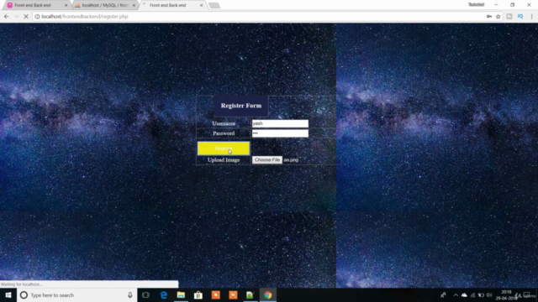This screenshot has width=538, height=302.
Task: Open first orange app on taskbar
Action: pos(215,294)
